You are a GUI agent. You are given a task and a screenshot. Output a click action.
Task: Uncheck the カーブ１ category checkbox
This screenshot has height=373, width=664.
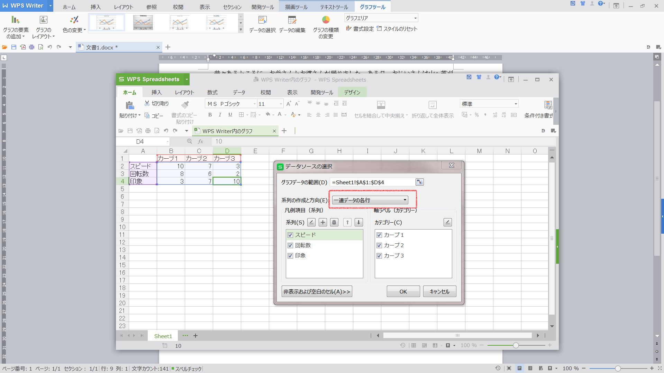click(x=379, y=235)
